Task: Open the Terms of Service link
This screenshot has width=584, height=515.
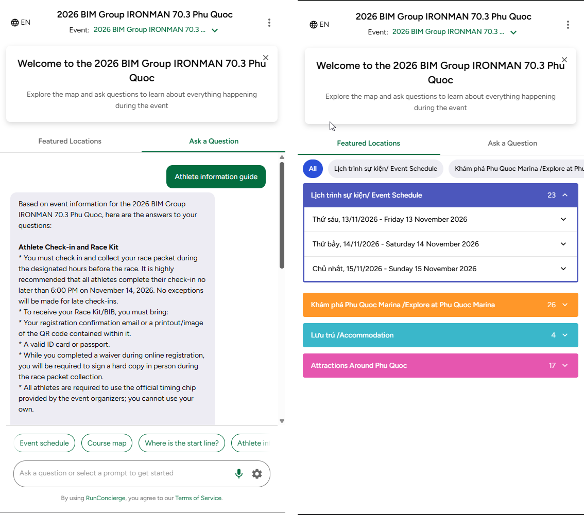Action: 198,498
